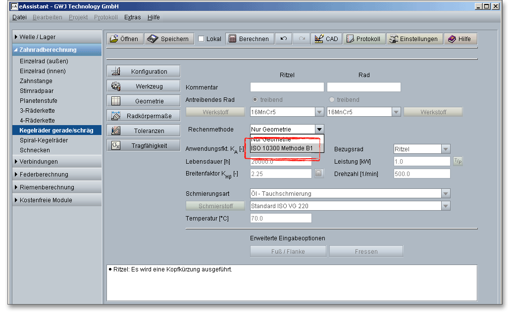Click the undo arrow icon in toolbar
Image resolution: width=510 pixels, height=312 pixels.
pos(284,39)
